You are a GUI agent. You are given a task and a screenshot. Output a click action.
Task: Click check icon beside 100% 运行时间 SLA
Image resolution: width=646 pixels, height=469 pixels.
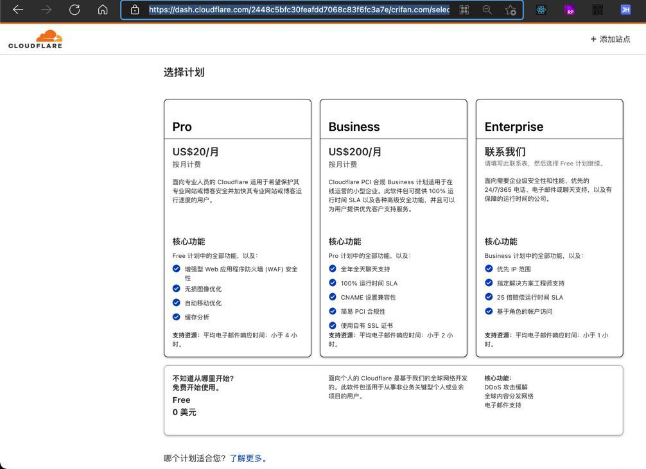click(x=333, y=283)
